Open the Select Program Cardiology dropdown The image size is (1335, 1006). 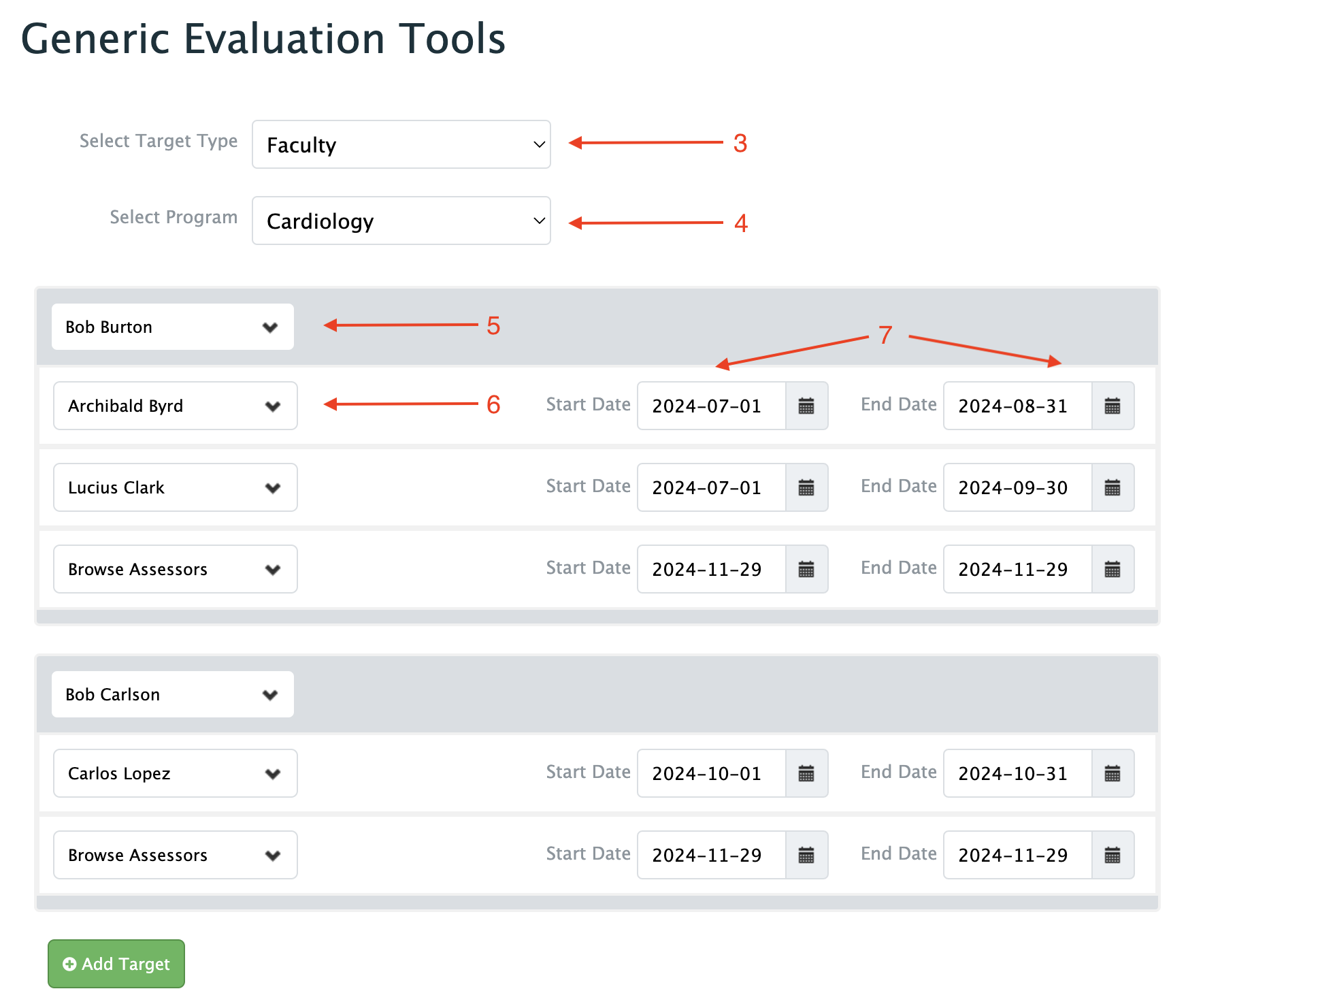coord(401,221)
